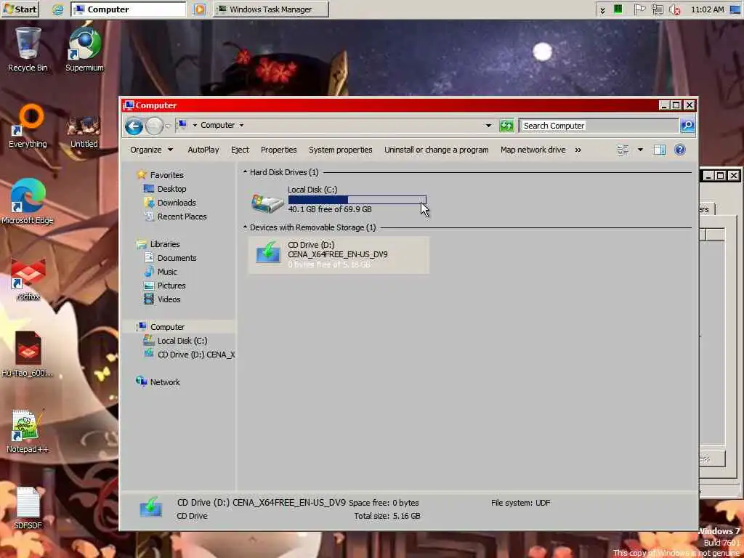
Task: Open the Pictures library
Action: point(171,285)
